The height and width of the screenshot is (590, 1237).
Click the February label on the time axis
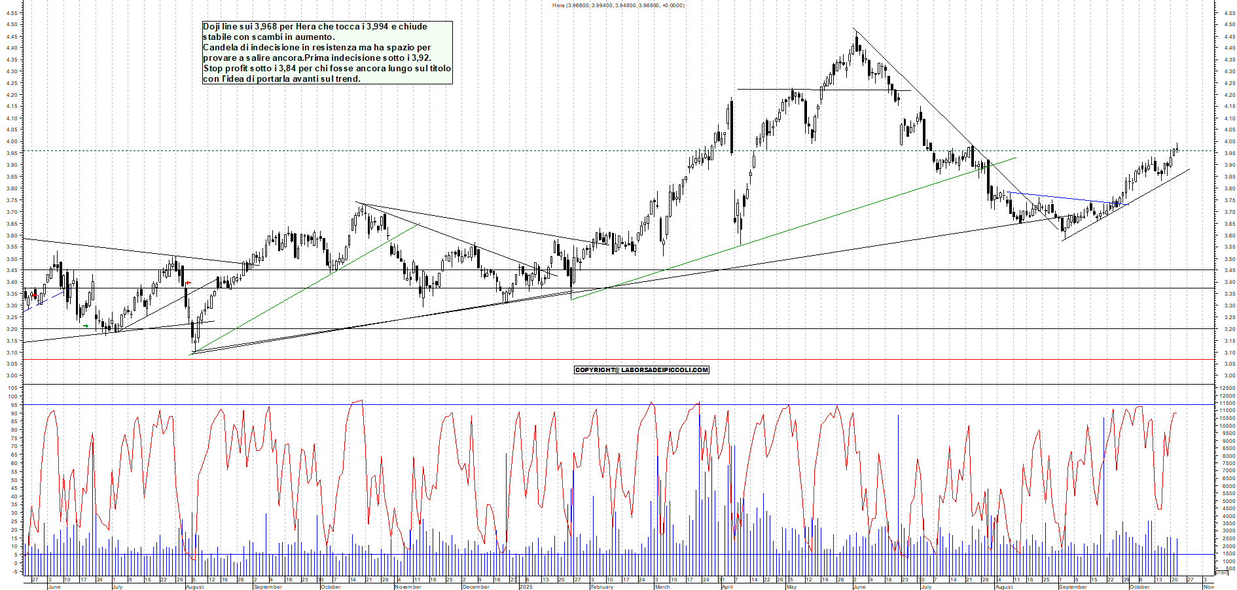click(x=601, y=587)
